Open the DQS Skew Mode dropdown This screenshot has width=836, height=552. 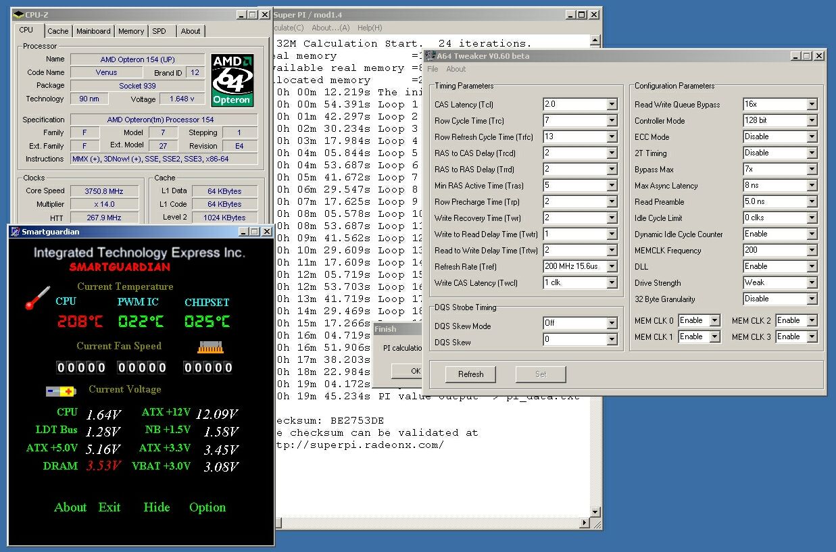pyautogui.click(x=612, y=324)
